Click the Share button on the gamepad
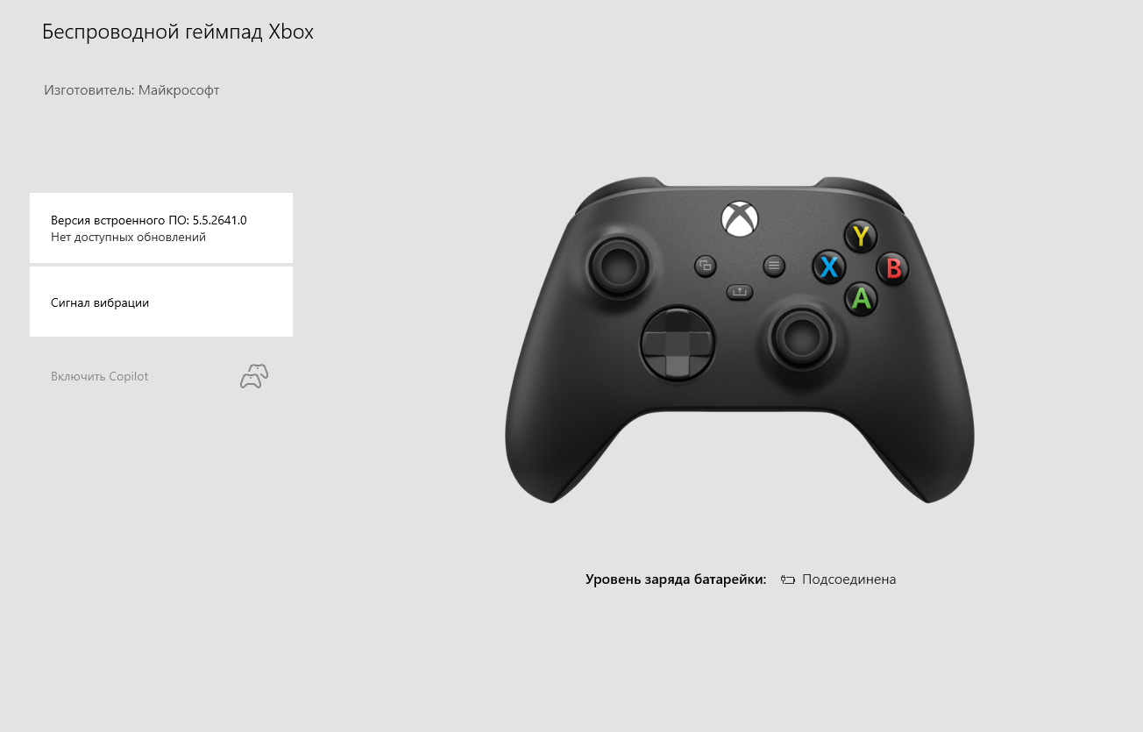Screen dimensions: 1143x732 tap(739, 292)
